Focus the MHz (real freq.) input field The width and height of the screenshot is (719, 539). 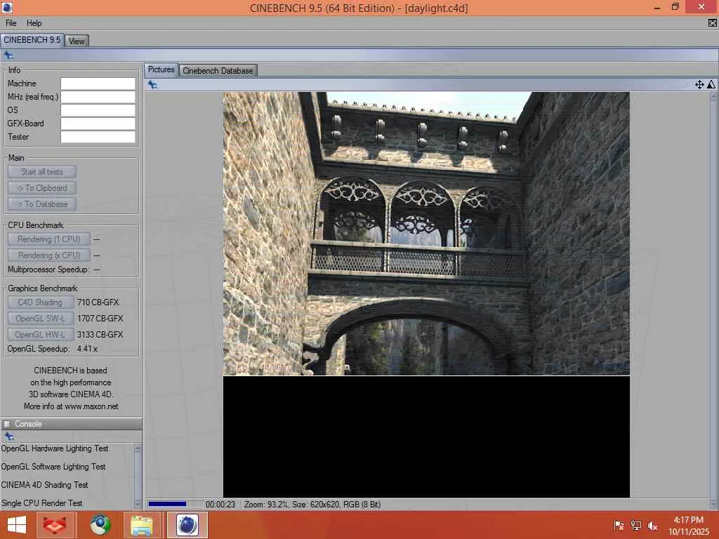coord(98,97)
